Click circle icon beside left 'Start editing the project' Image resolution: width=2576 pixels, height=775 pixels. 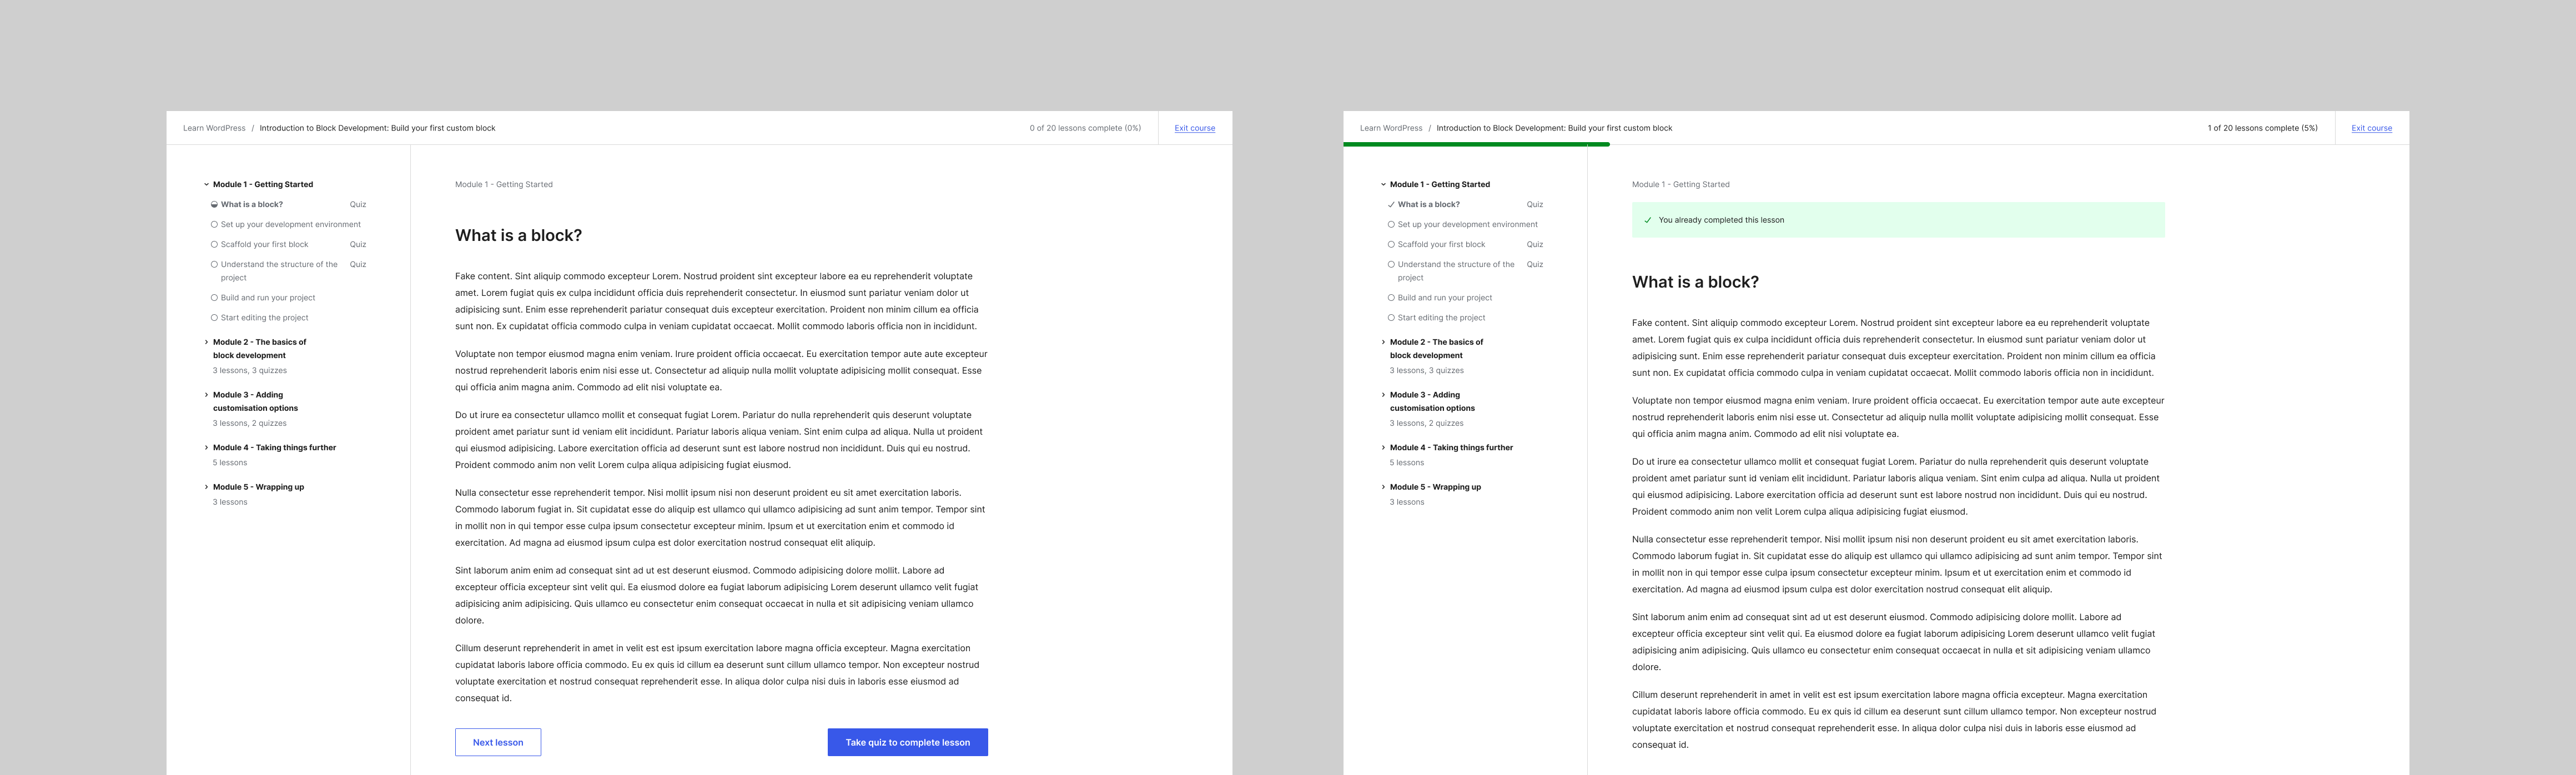coord(214,318)
